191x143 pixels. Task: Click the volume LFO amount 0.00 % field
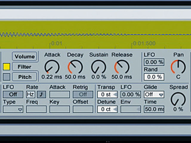[154, 62]
